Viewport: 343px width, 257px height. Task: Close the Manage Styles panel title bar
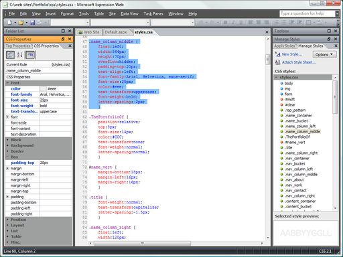coord(336,39)
